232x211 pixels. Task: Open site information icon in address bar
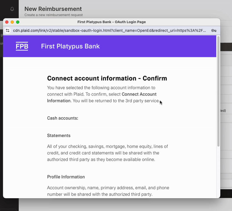point(8,30)
